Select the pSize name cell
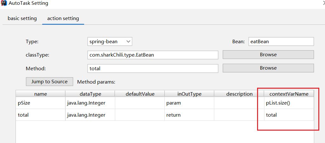 pyautogui.click(x=41, y=103)
